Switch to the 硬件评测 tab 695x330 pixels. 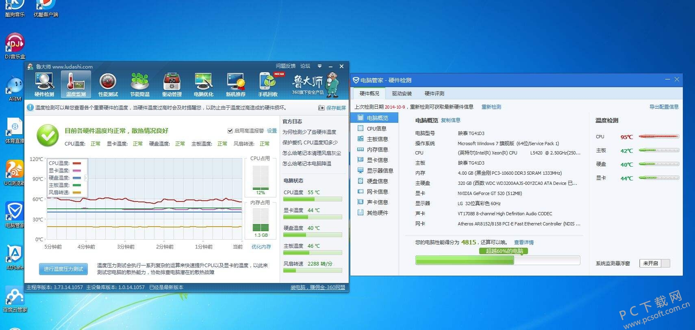pos(434,93)
